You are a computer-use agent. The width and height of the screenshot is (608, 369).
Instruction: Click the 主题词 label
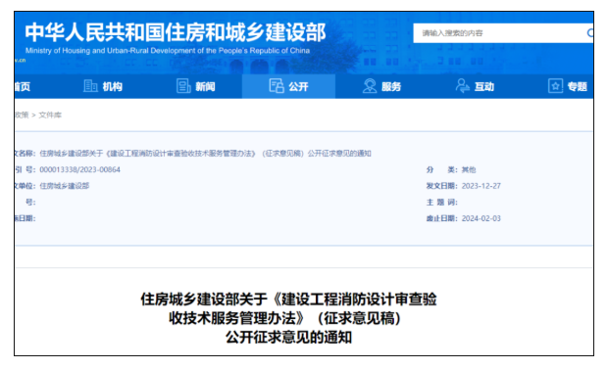pos(441,202)
